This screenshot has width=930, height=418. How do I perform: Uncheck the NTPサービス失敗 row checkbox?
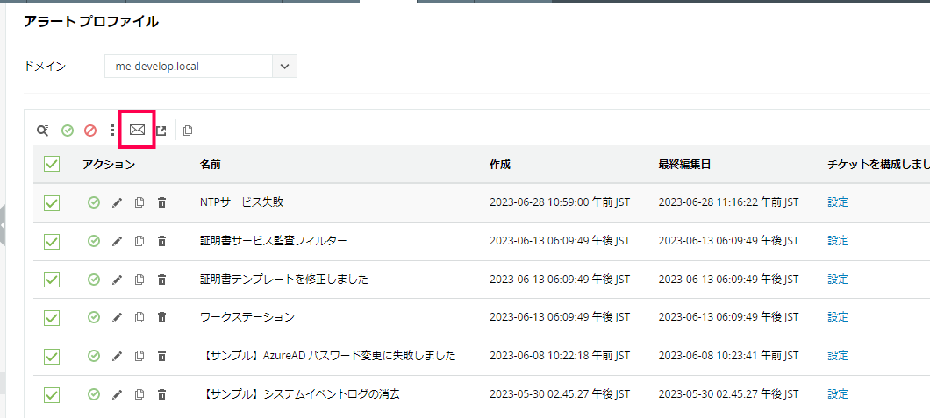[x=52, y=203]
